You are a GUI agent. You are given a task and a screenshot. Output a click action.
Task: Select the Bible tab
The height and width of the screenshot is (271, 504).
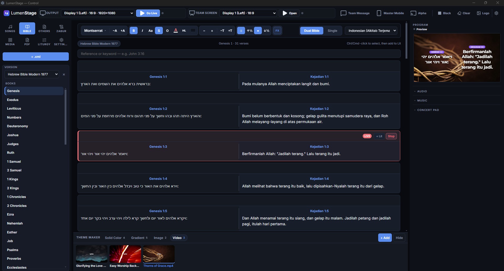click(x=27, y=28)
